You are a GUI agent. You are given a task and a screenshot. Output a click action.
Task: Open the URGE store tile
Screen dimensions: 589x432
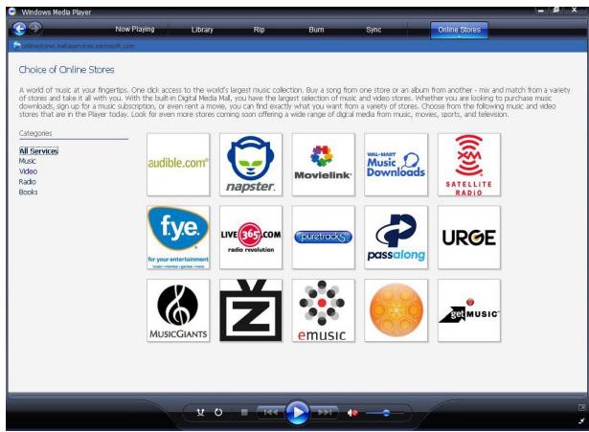pos(468,237)
